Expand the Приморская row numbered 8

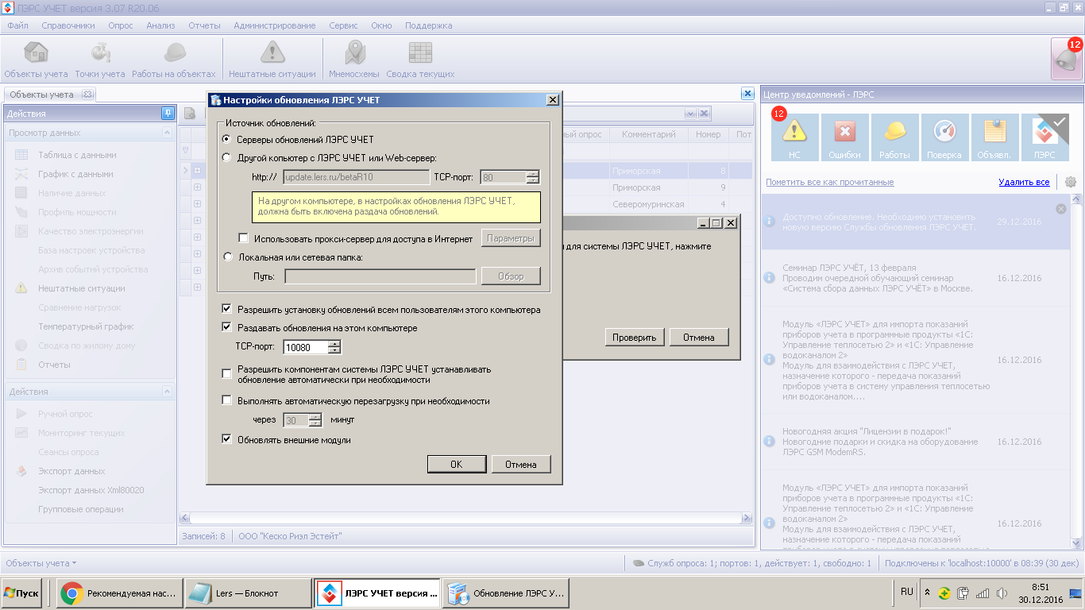click(197, 171)
